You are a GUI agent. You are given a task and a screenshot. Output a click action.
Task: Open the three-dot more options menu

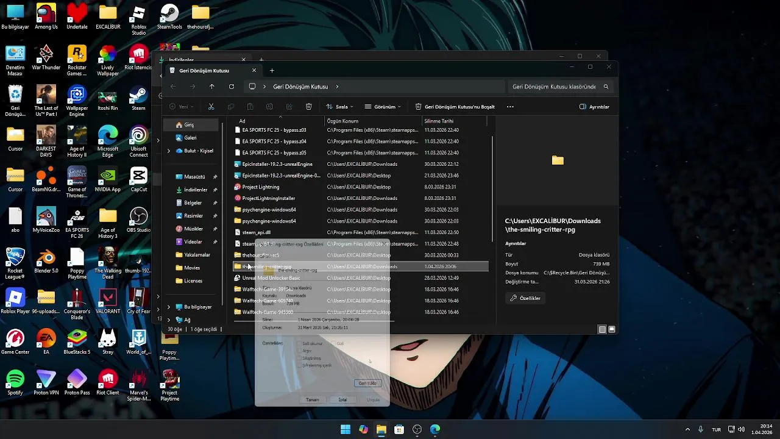(x=510, y=107)
